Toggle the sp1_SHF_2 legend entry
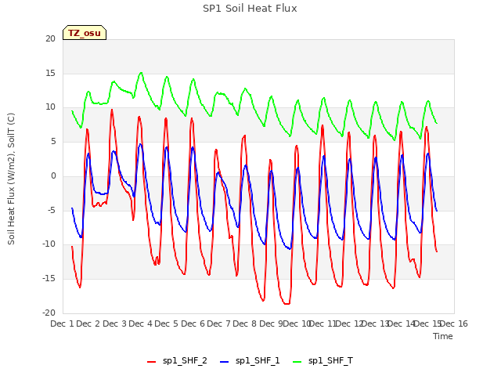 tap(177, 361)
